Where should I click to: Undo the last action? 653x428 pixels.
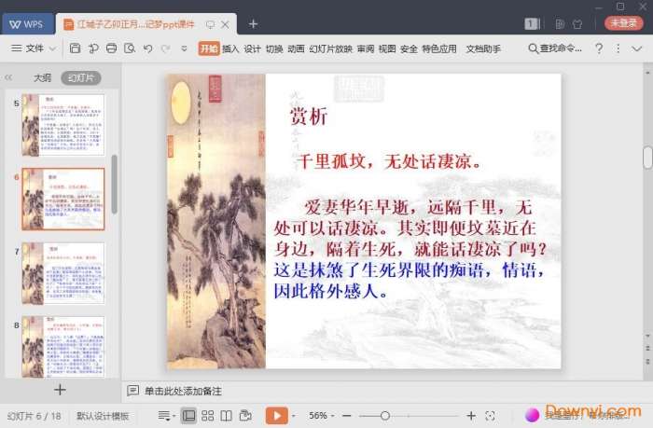[147, 48]
